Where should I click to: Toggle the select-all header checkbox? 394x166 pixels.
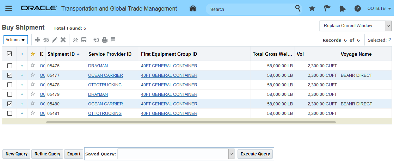(10, 54)
